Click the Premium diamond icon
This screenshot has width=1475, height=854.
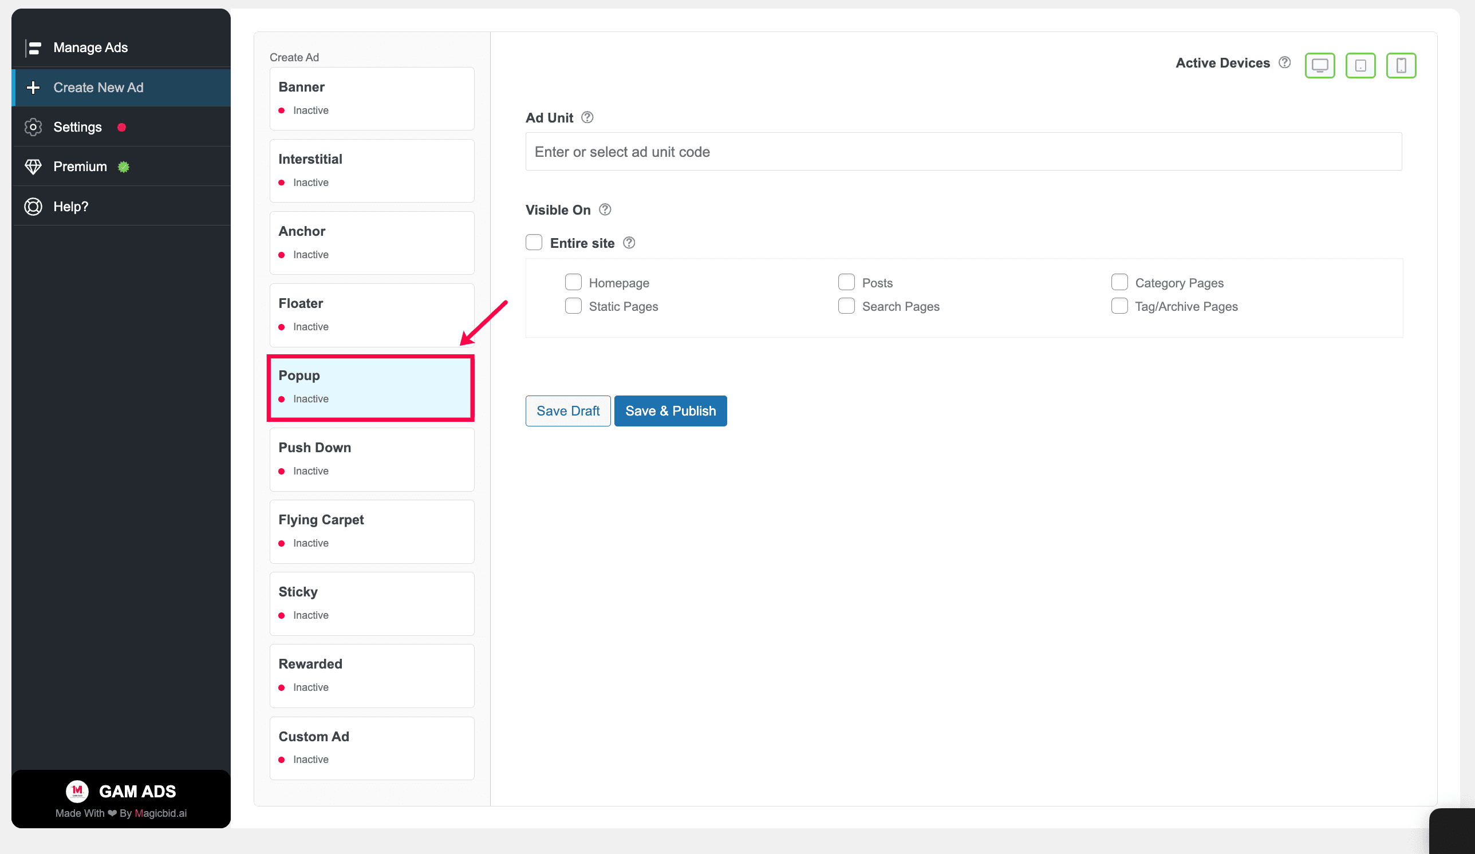pyautogui.click(x=33, y=167)
